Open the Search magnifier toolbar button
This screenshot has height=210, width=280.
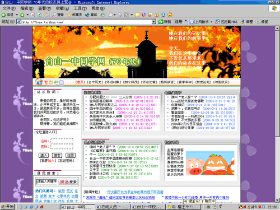tap(58, 15)
